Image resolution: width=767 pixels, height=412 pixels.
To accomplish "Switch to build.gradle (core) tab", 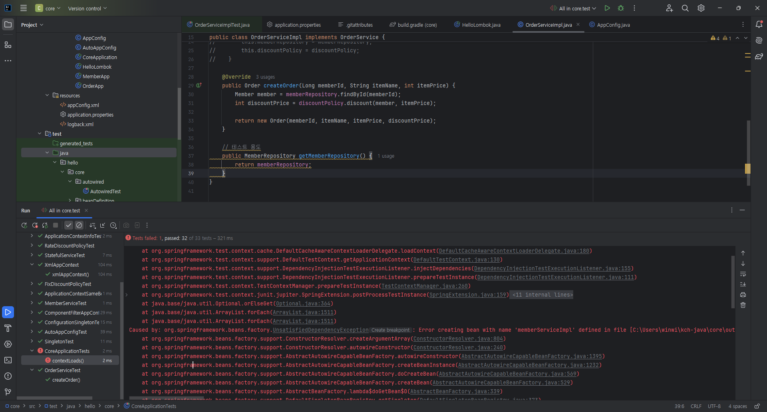I will pyautogui.click(x=413, y=25).
